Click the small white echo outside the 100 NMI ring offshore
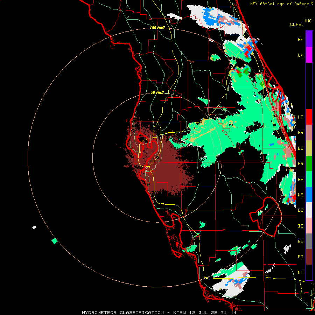The image size is (315, 315). pos(34,227)
